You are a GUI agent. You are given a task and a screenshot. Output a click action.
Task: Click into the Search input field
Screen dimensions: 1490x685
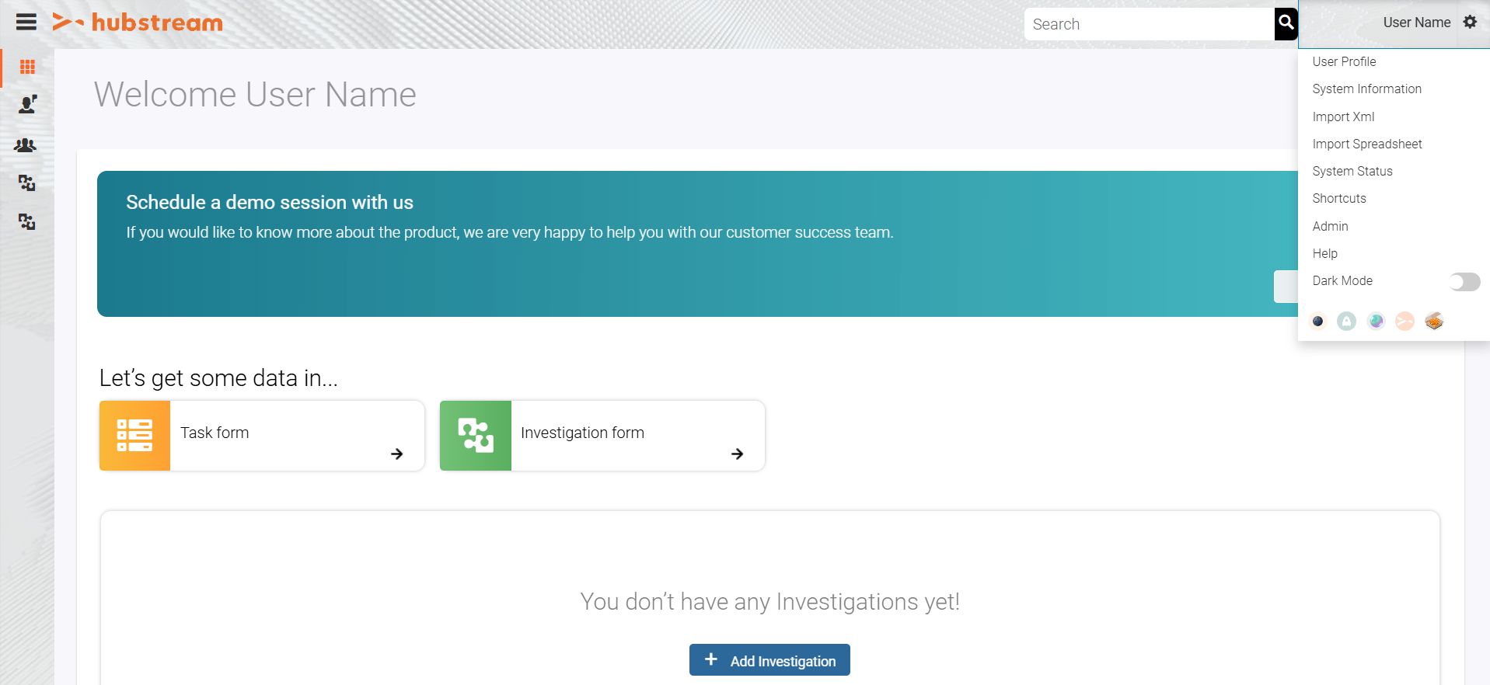click(1149, 24)
